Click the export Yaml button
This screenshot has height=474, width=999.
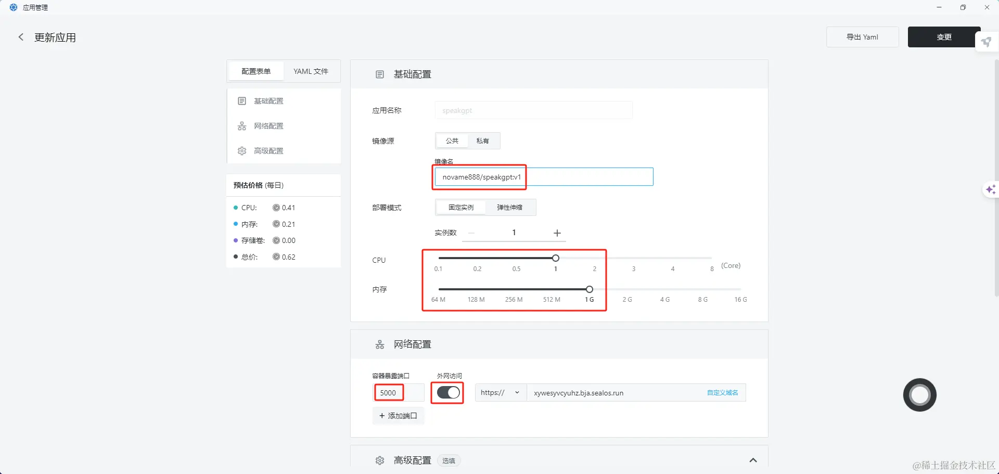pos(863,37)
